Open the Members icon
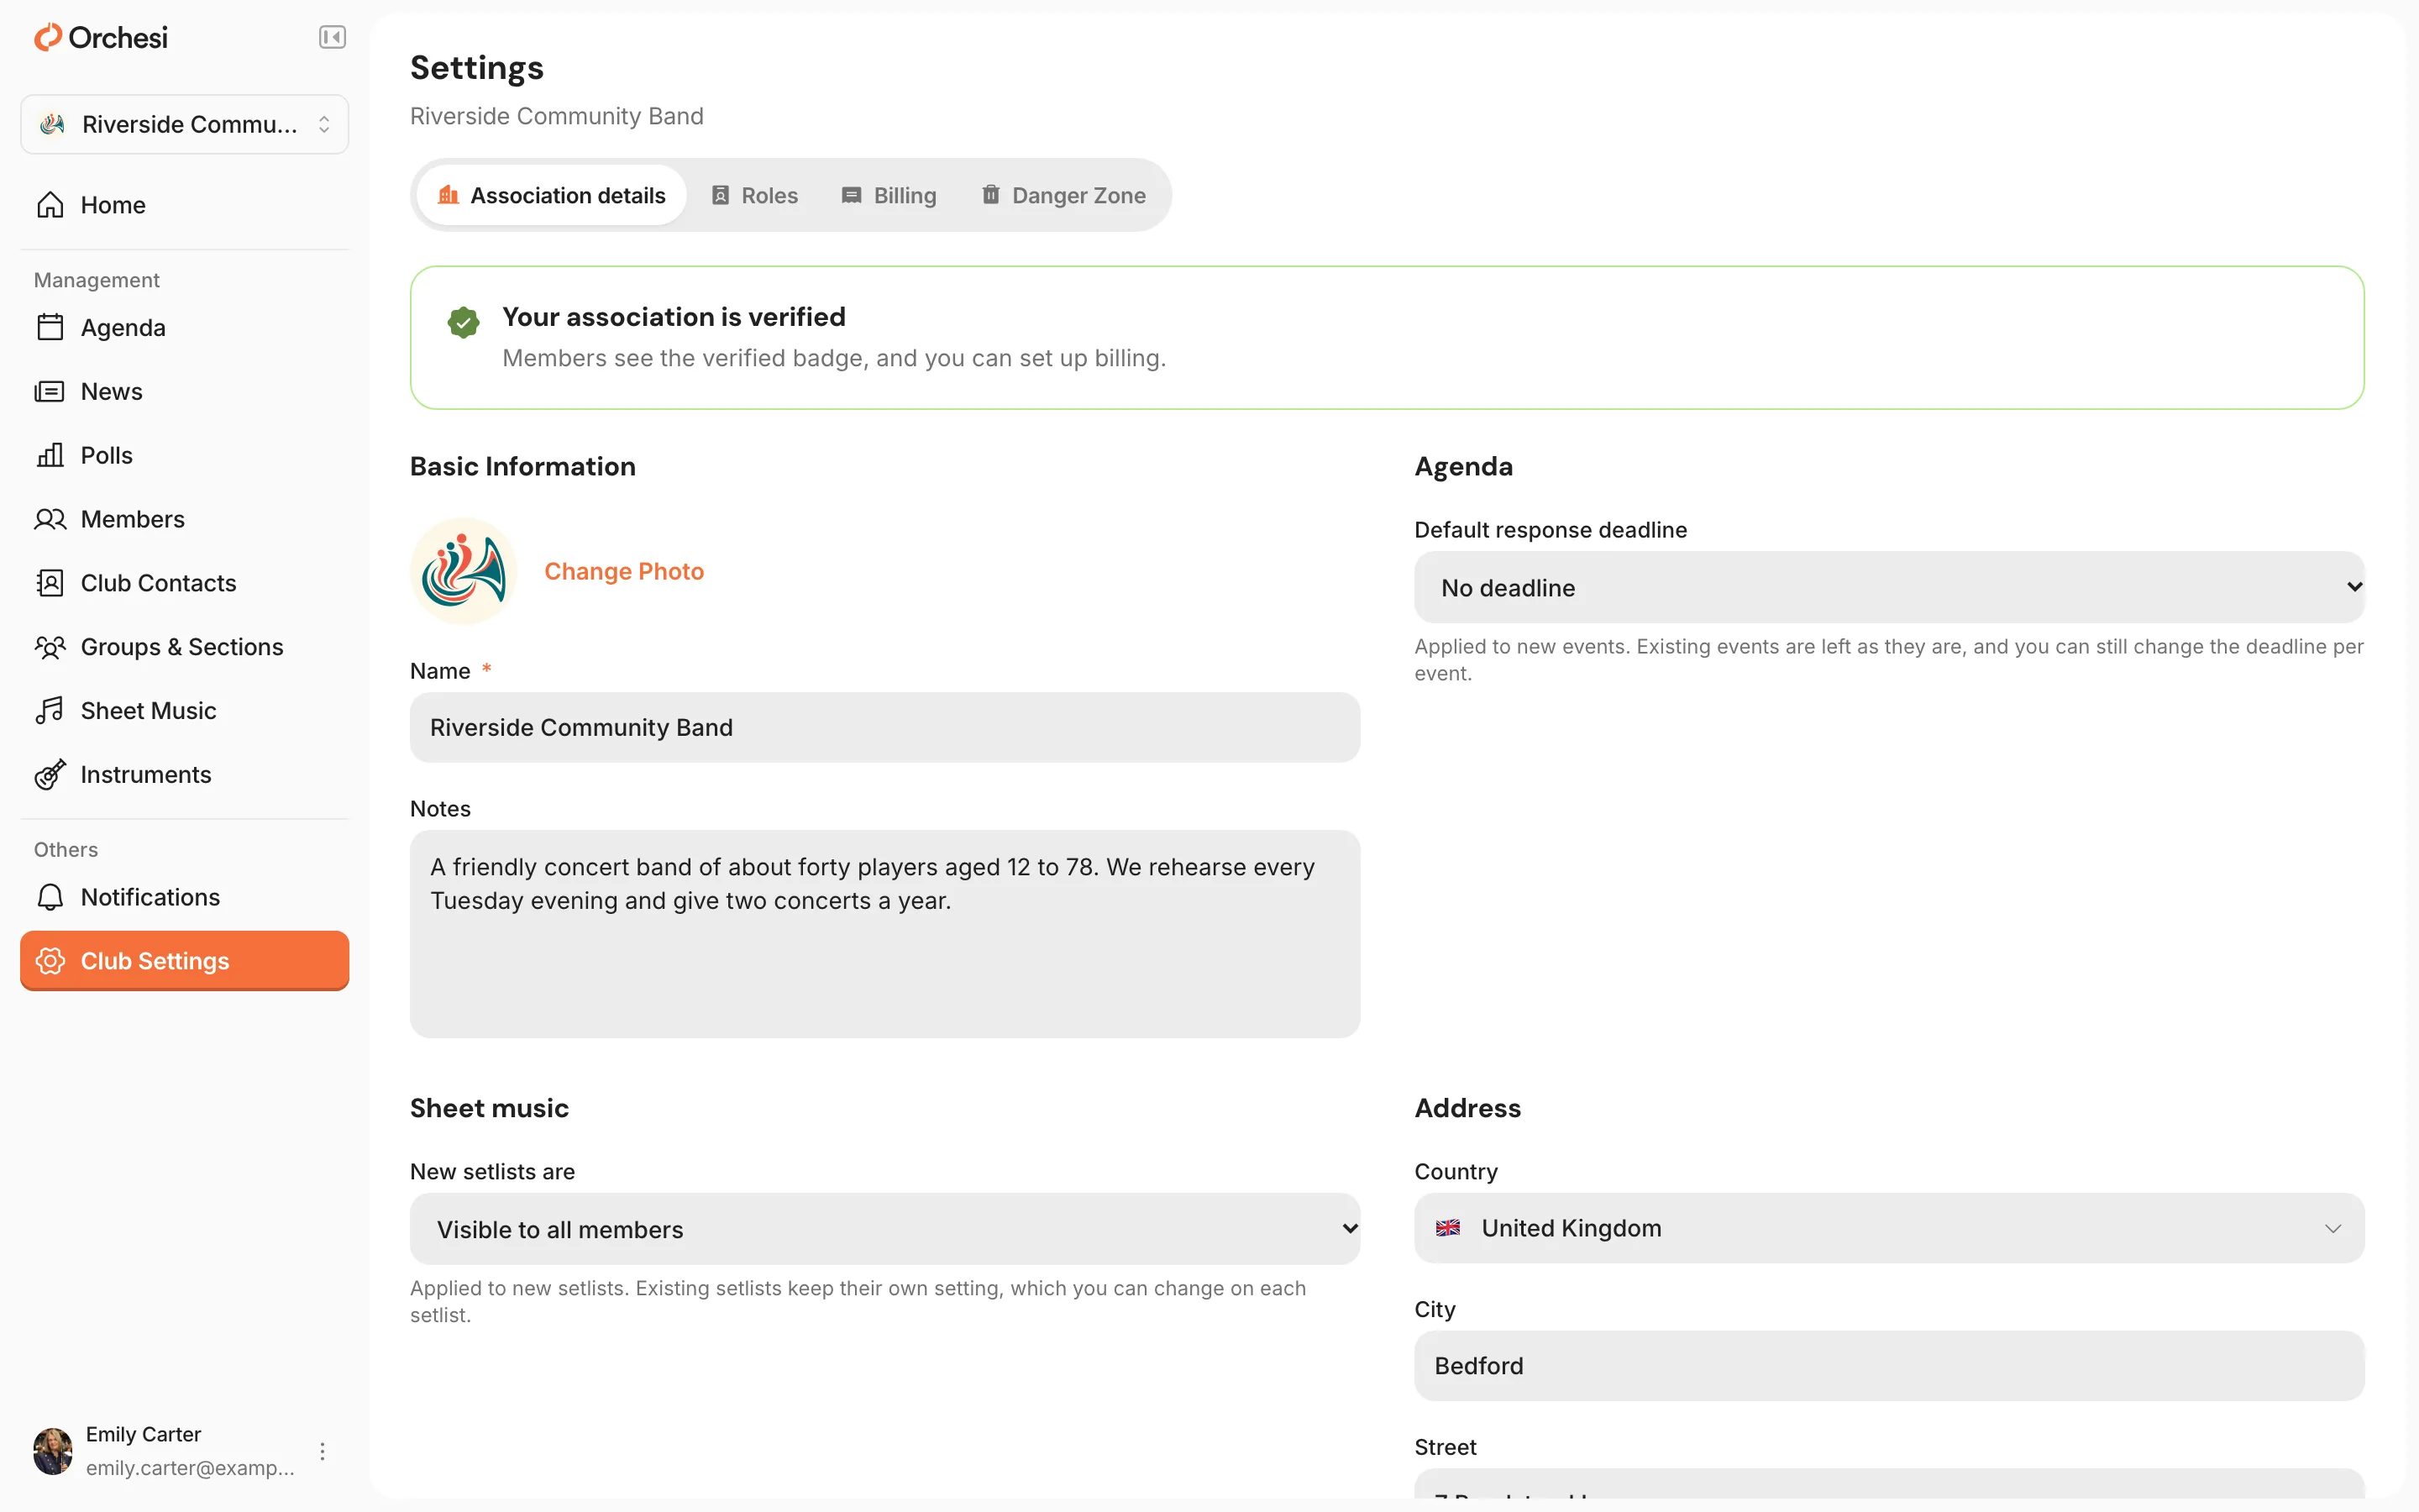This screenshot has height=1512, width=2419. pyautogui.click(x=50, y=519)
